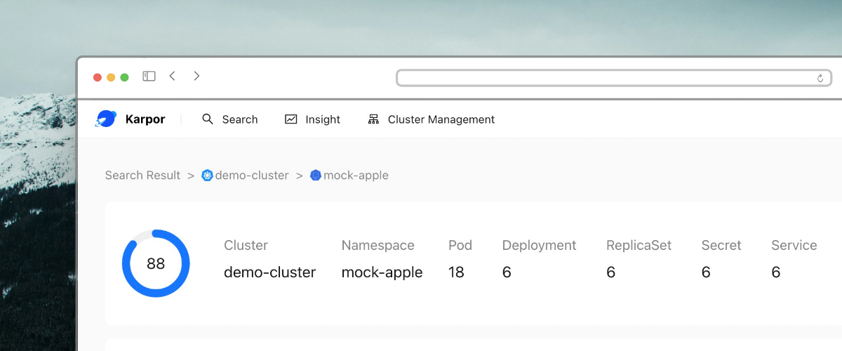Click the Karpor brand name text

pos(145,119)
